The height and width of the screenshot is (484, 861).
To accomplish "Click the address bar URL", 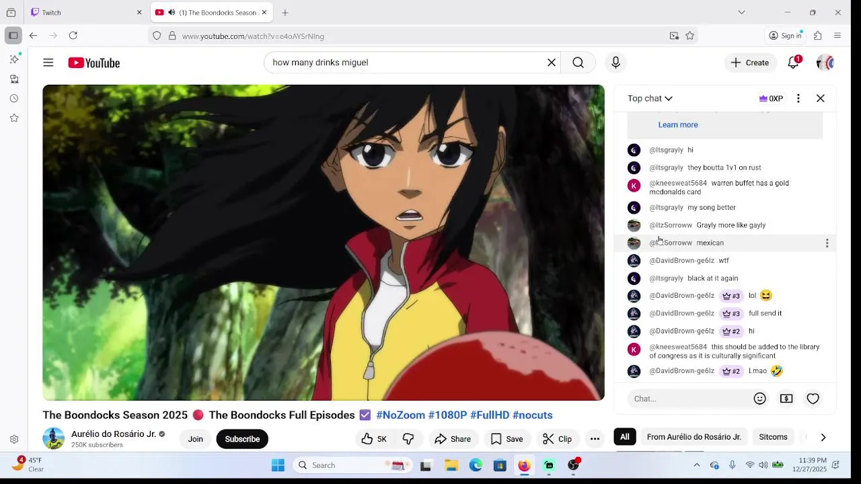I will 253,36.
